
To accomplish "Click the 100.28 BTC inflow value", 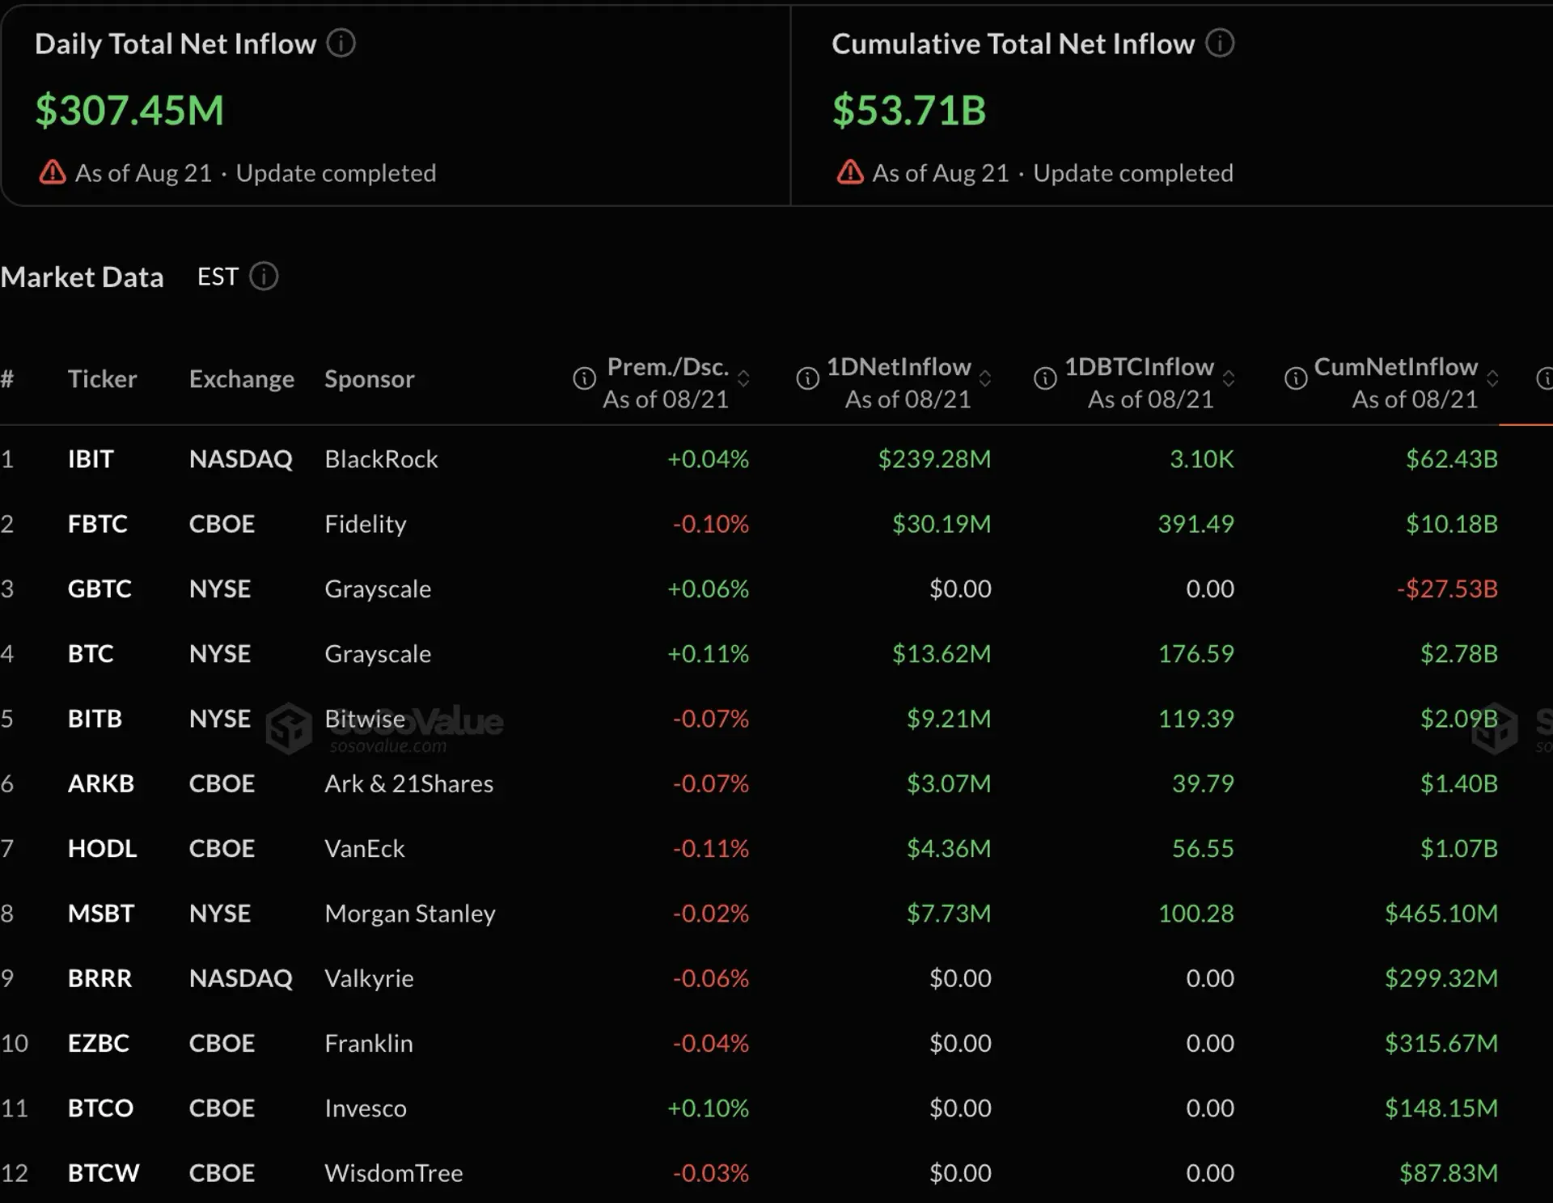I will [1196, 914].
